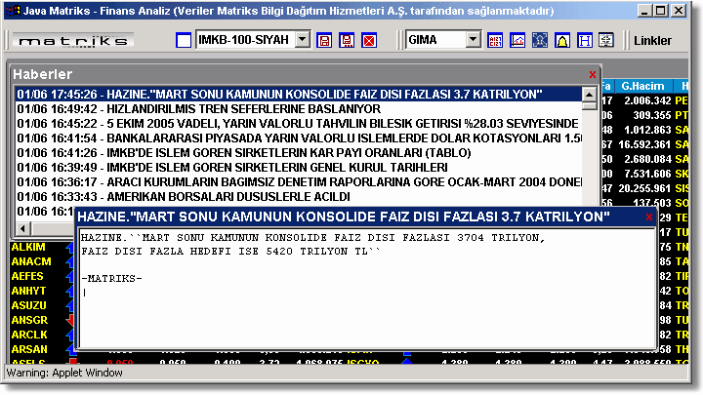Image resolution: width=703 pixels, height=395 pixels.
Task: Open the yellow alarm bell icon
Action: [x=562, y=40]
